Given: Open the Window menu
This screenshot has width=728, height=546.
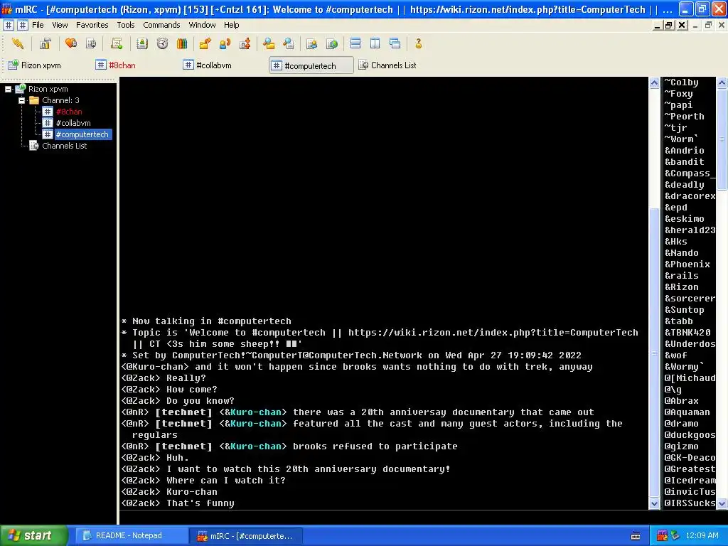Looking at the screenshot, I should (202, 25).
